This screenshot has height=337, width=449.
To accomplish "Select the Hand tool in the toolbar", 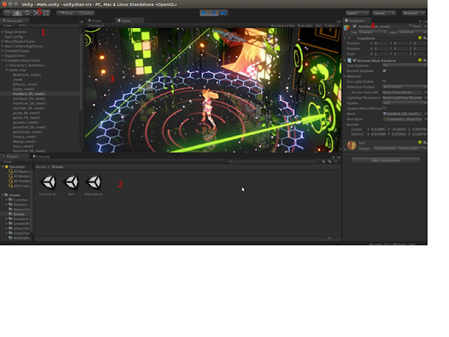I will [x=8, y=13].
